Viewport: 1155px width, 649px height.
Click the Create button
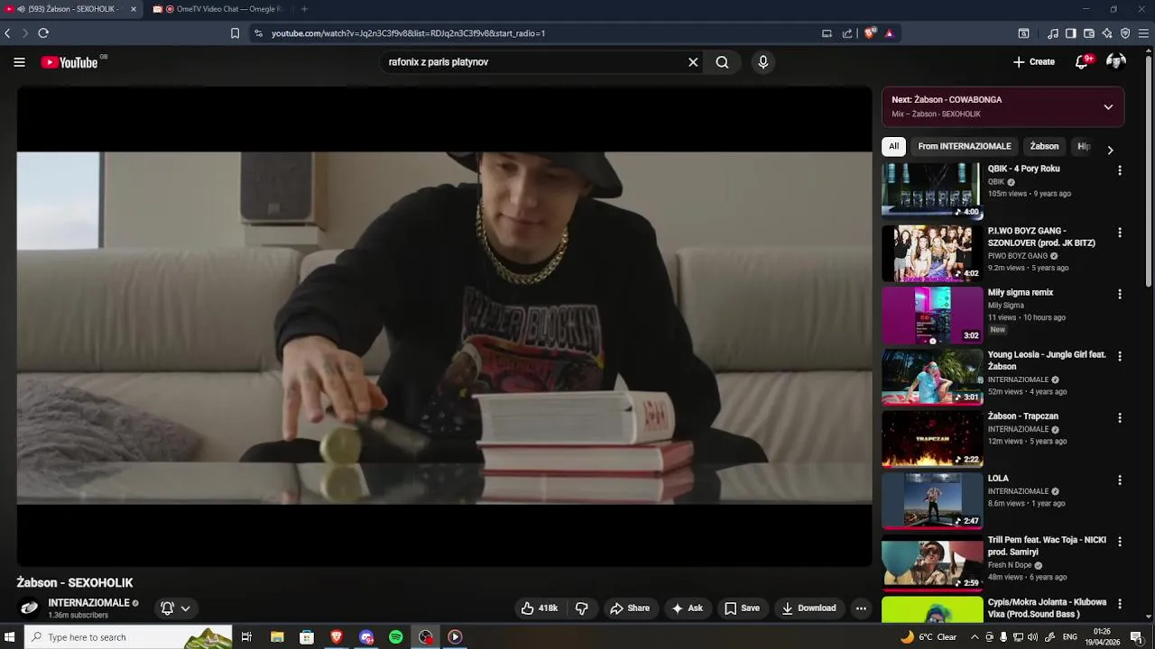[x=1034, y=62]
